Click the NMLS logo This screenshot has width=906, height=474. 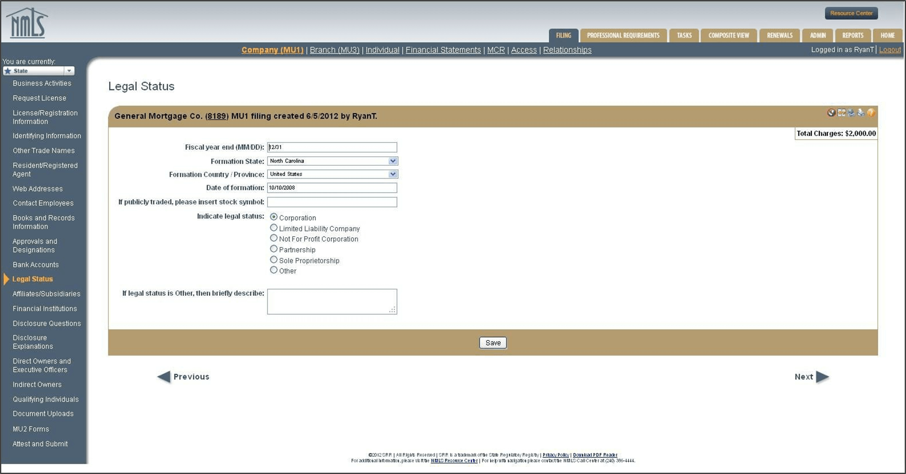coord(28,22)
